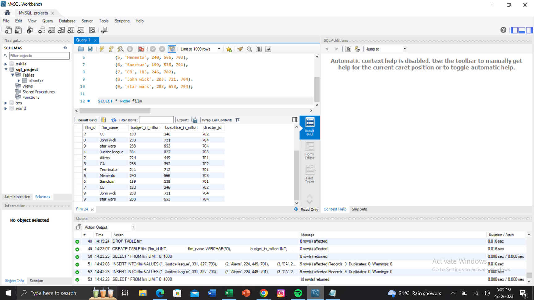Reconnect to DBMS icon
The height and width of the screenshot is (300, 534).
click(x=104, y=30)
